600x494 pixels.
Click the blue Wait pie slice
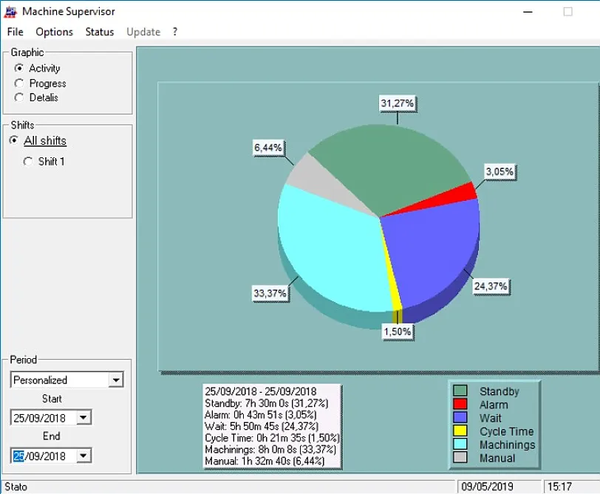pyautogui.click(x=432, y=244)
